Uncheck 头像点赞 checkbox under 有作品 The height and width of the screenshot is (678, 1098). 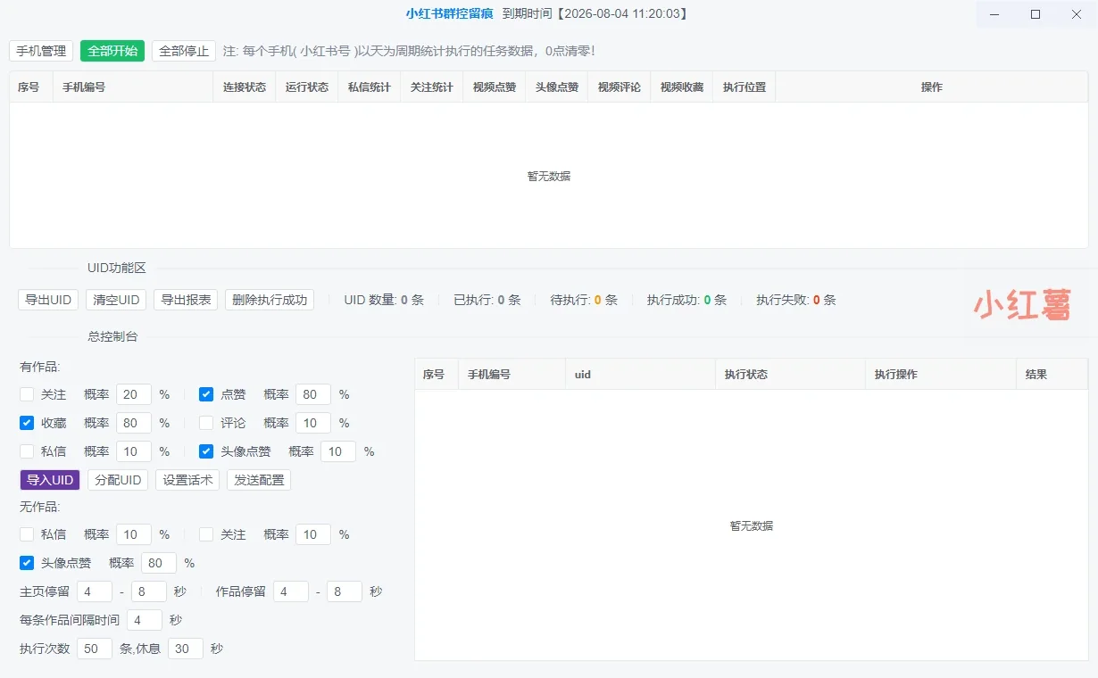tap(206, 451)
